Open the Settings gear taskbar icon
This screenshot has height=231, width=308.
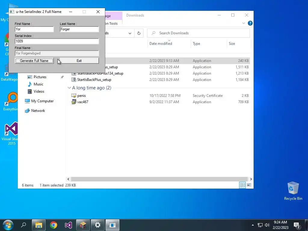(98, 225)
